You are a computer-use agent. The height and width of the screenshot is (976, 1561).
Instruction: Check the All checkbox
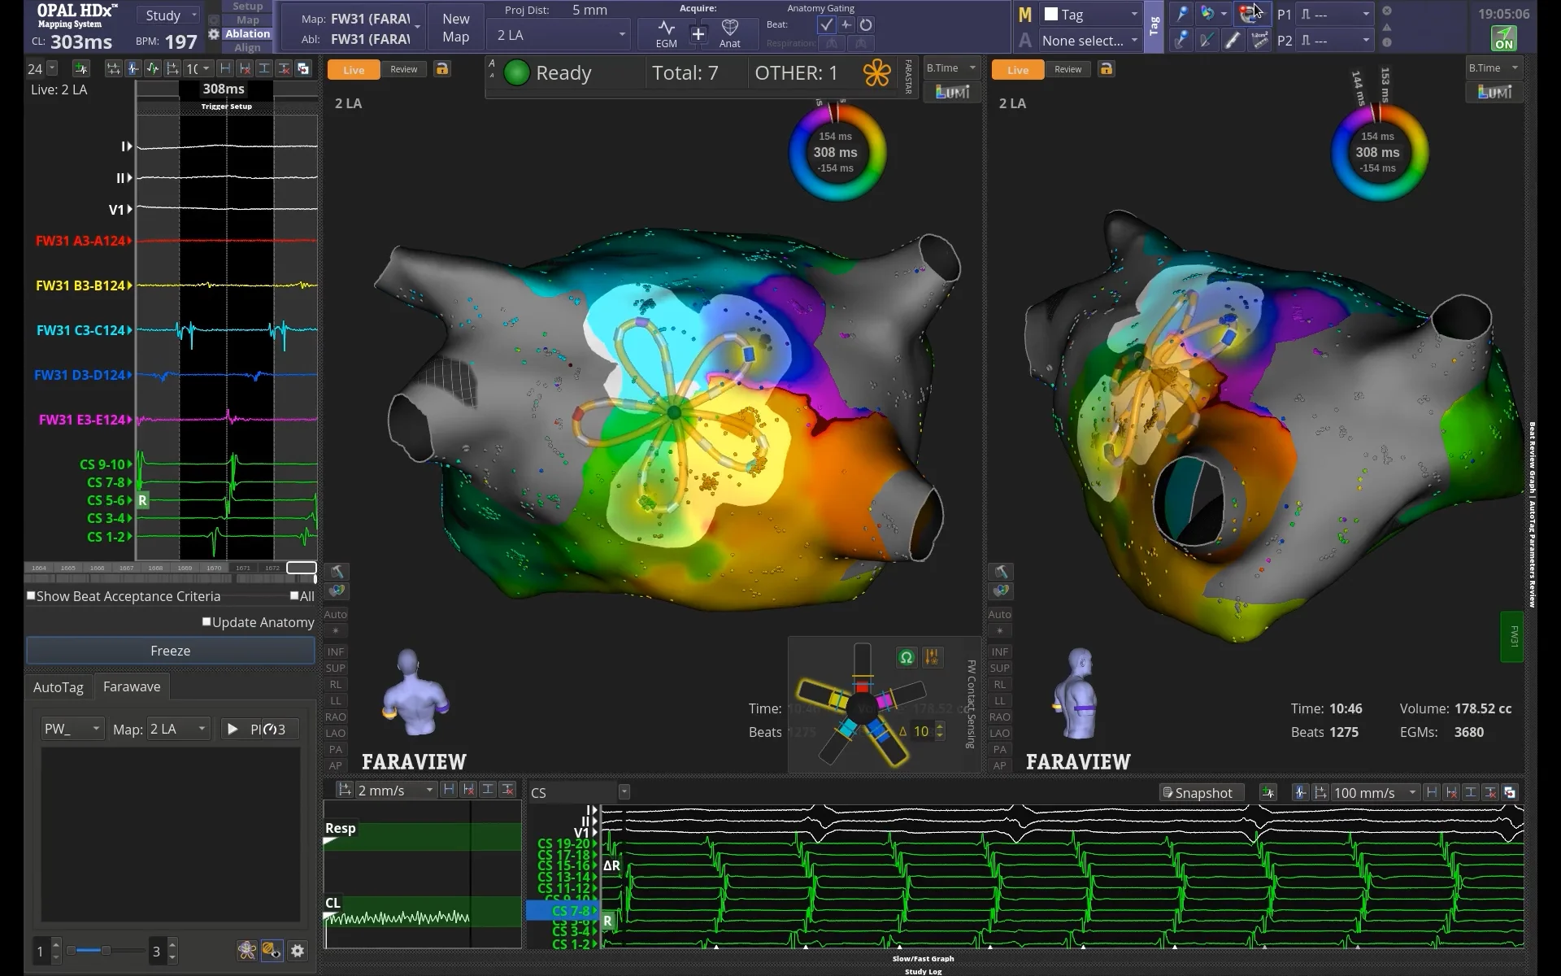coord(294,595)
